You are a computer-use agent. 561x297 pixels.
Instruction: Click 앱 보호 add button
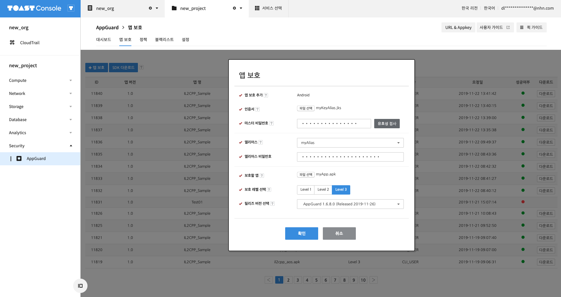tap(97, 68)
